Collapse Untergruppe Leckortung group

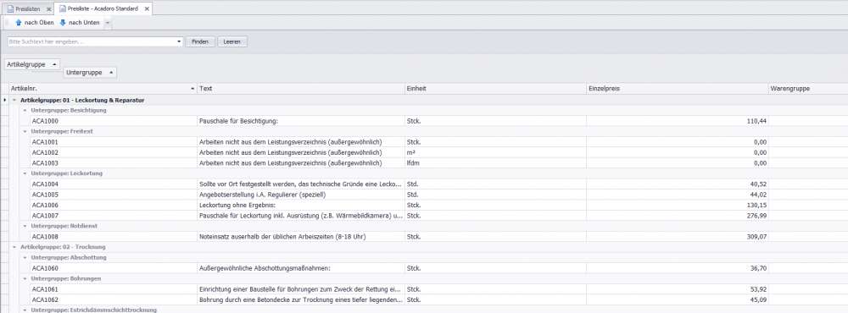click(x=25, y=173)
